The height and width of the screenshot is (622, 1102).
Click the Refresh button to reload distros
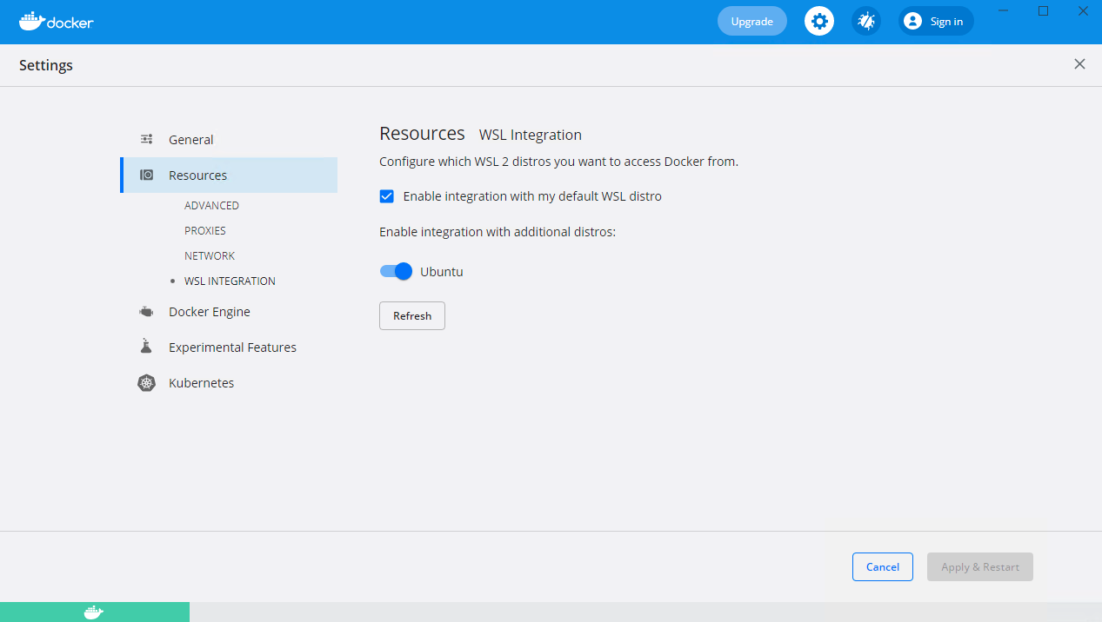click(x=411, y=315)
